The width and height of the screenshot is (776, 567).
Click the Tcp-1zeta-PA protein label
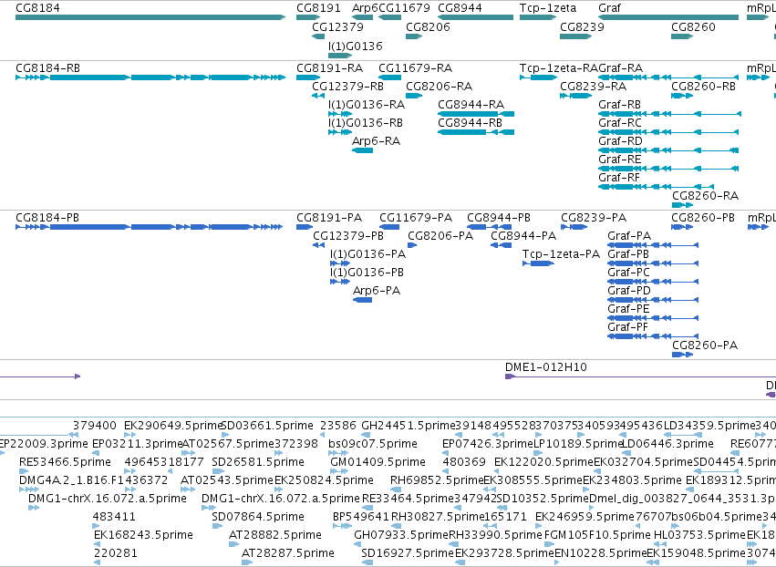coord(561,253)
